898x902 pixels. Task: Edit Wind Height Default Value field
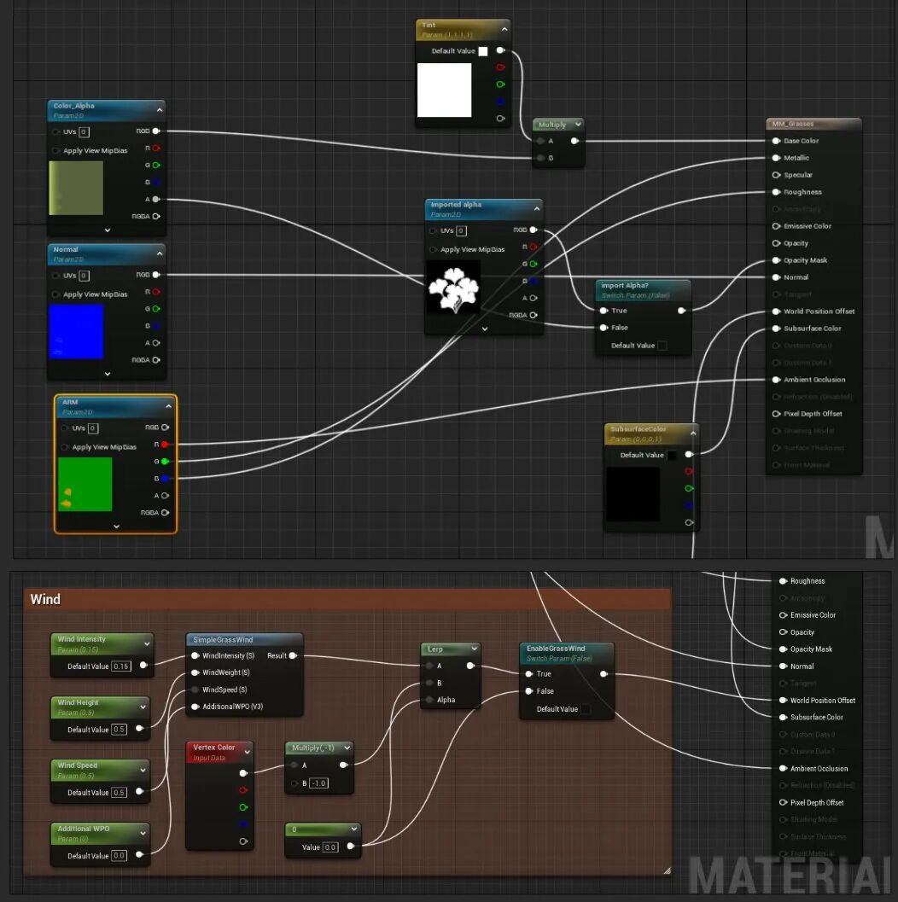(119, 730)
